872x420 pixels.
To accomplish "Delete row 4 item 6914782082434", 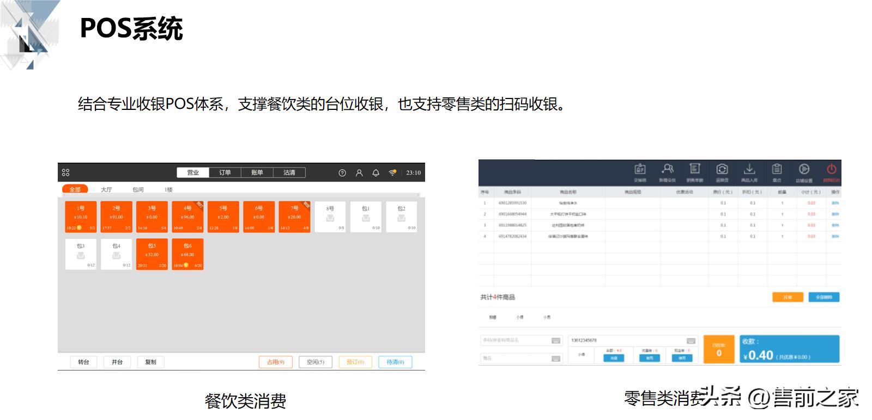I will [x=835, y=237].
